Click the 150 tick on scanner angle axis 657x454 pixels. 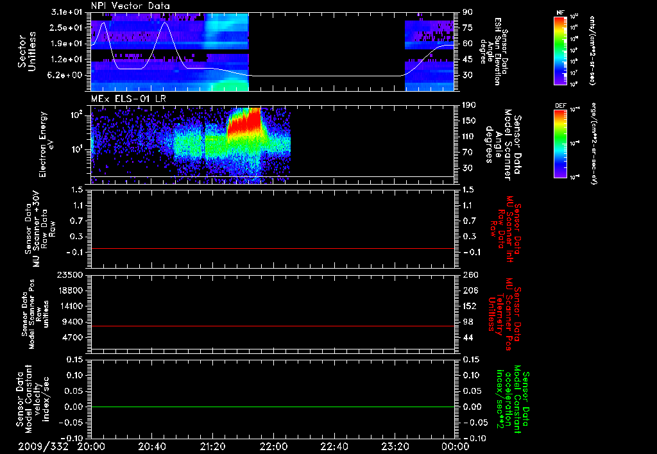(469, 121)
